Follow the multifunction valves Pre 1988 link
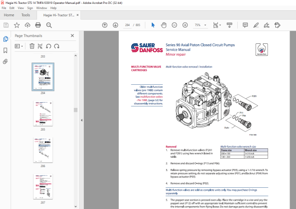296x209 pixels. (149, 99)
